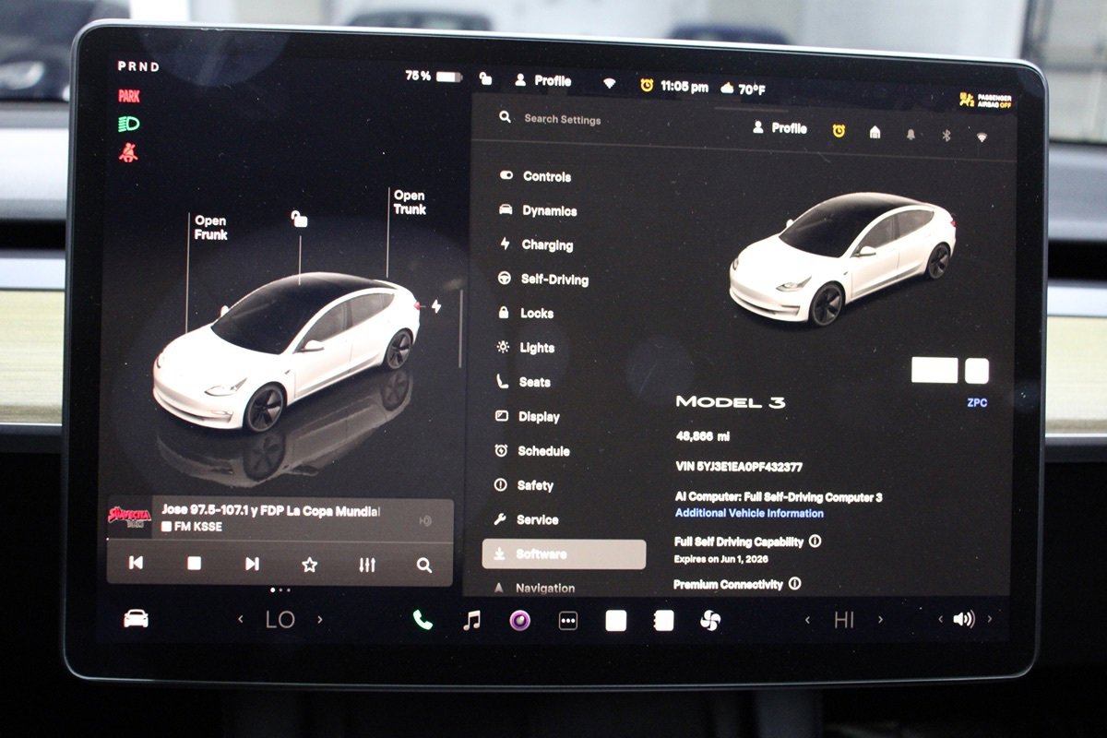Viewport: 1107px width, 738px height.
Task: Tap the weather cloud icon
Action: (727, 89)
